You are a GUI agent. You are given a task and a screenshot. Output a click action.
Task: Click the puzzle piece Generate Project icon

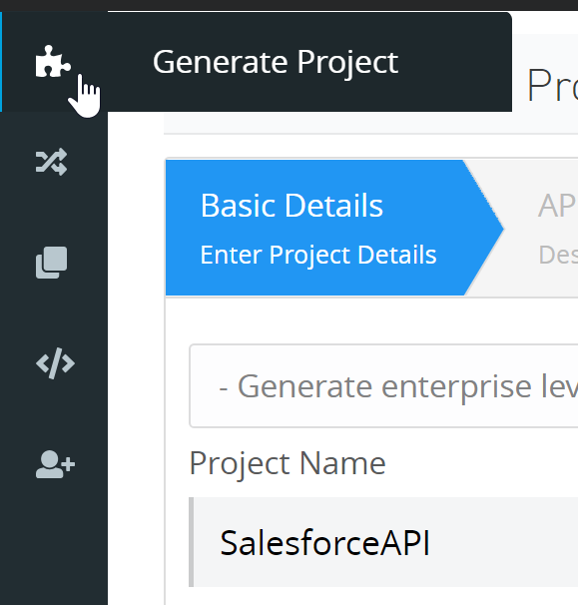(x=53, y=61)
